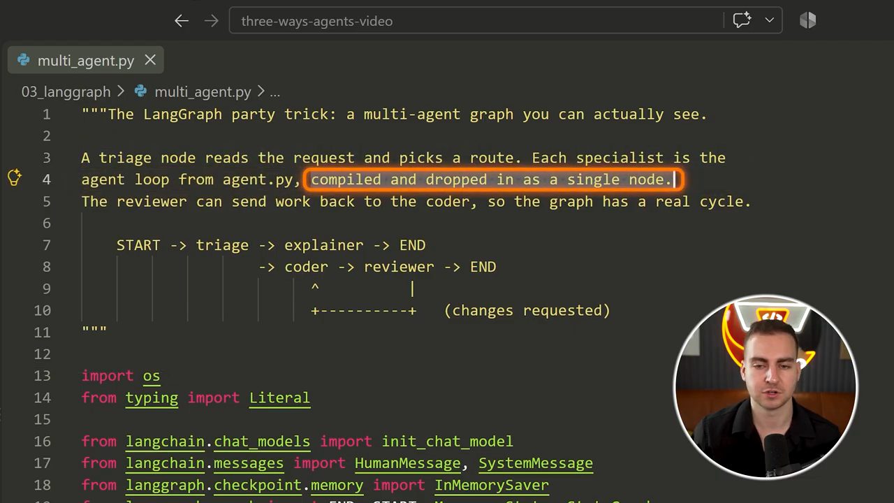894x503 pixels.
Task: Select the multi_agent.py editor tab
Action: (x=86, y=61)
